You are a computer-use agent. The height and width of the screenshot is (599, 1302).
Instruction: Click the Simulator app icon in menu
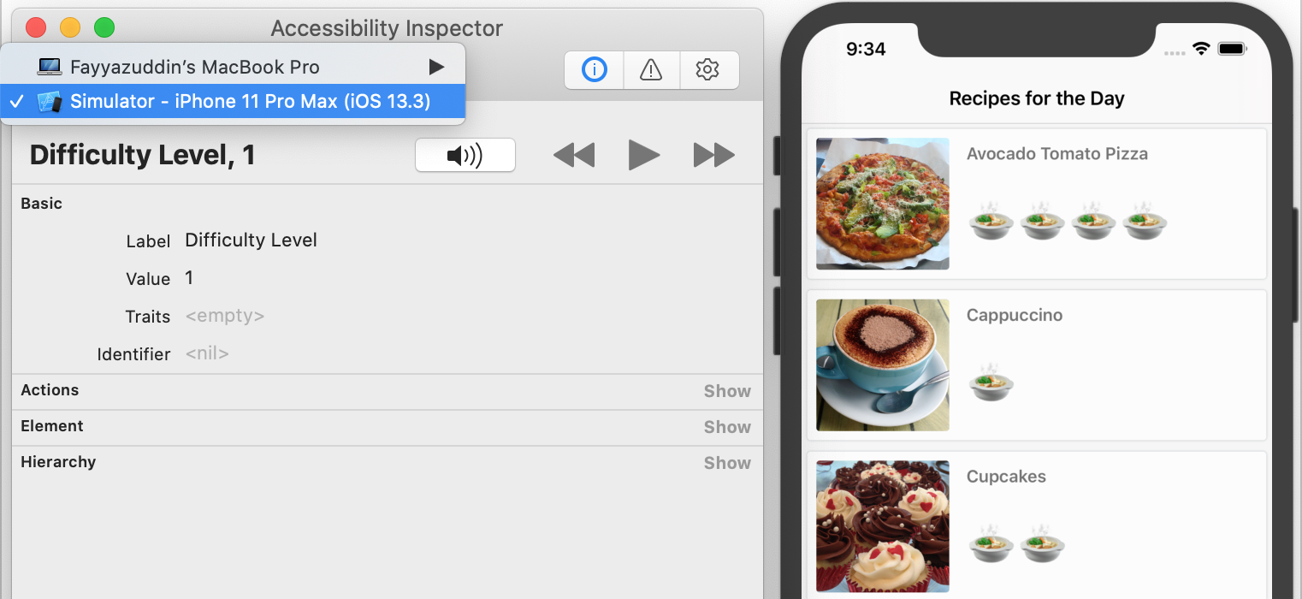click(50, 102)
